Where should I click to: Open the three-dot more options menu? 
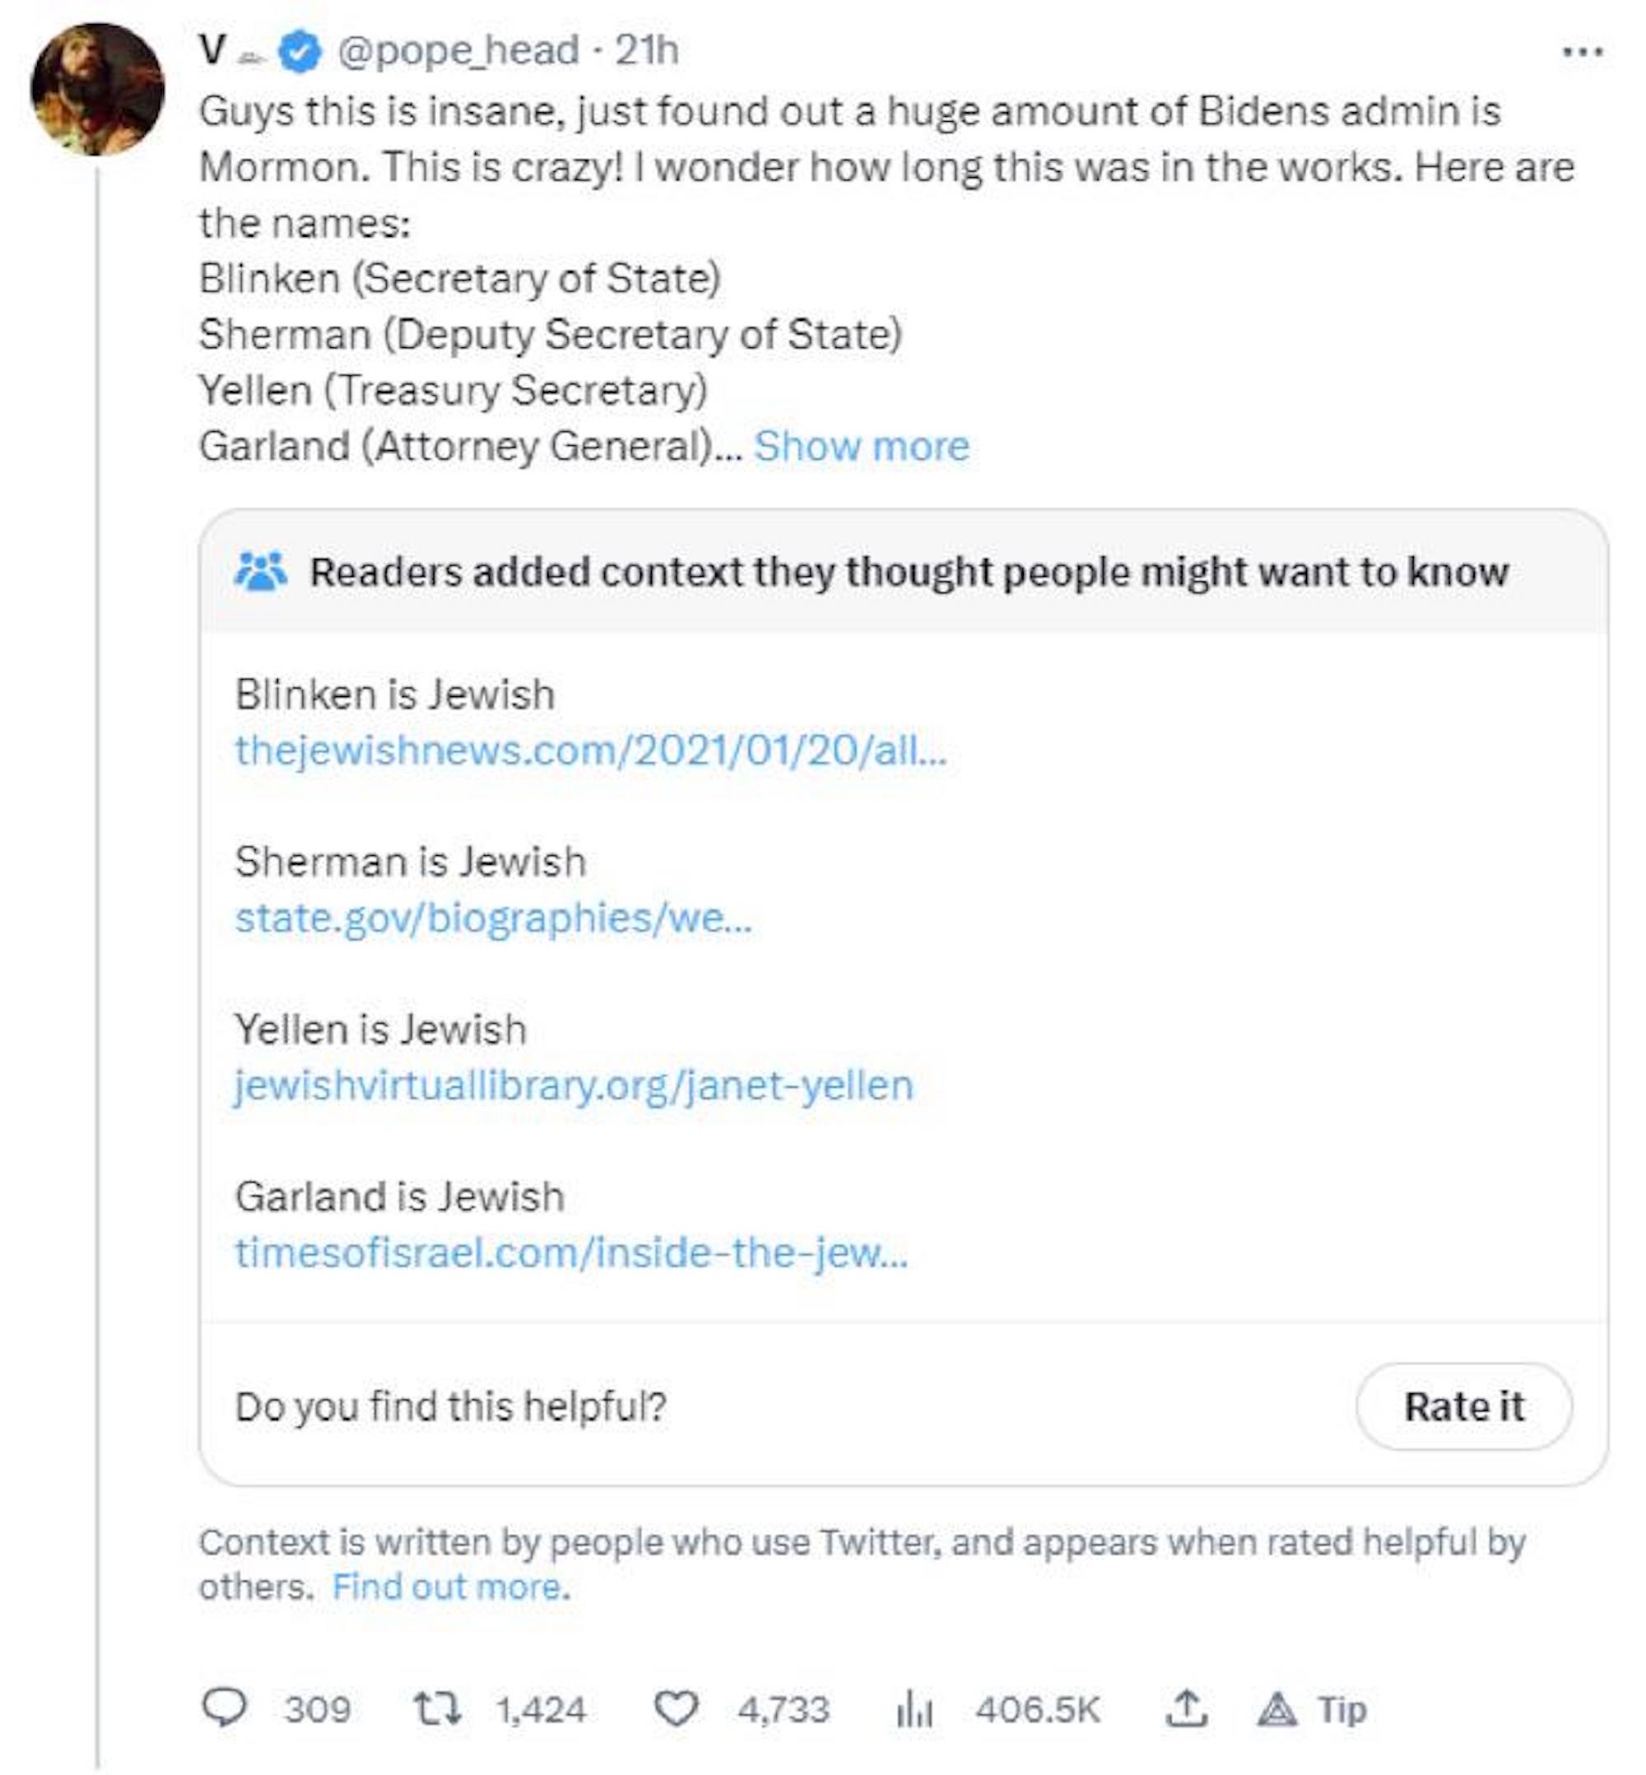click(1583, 52)
